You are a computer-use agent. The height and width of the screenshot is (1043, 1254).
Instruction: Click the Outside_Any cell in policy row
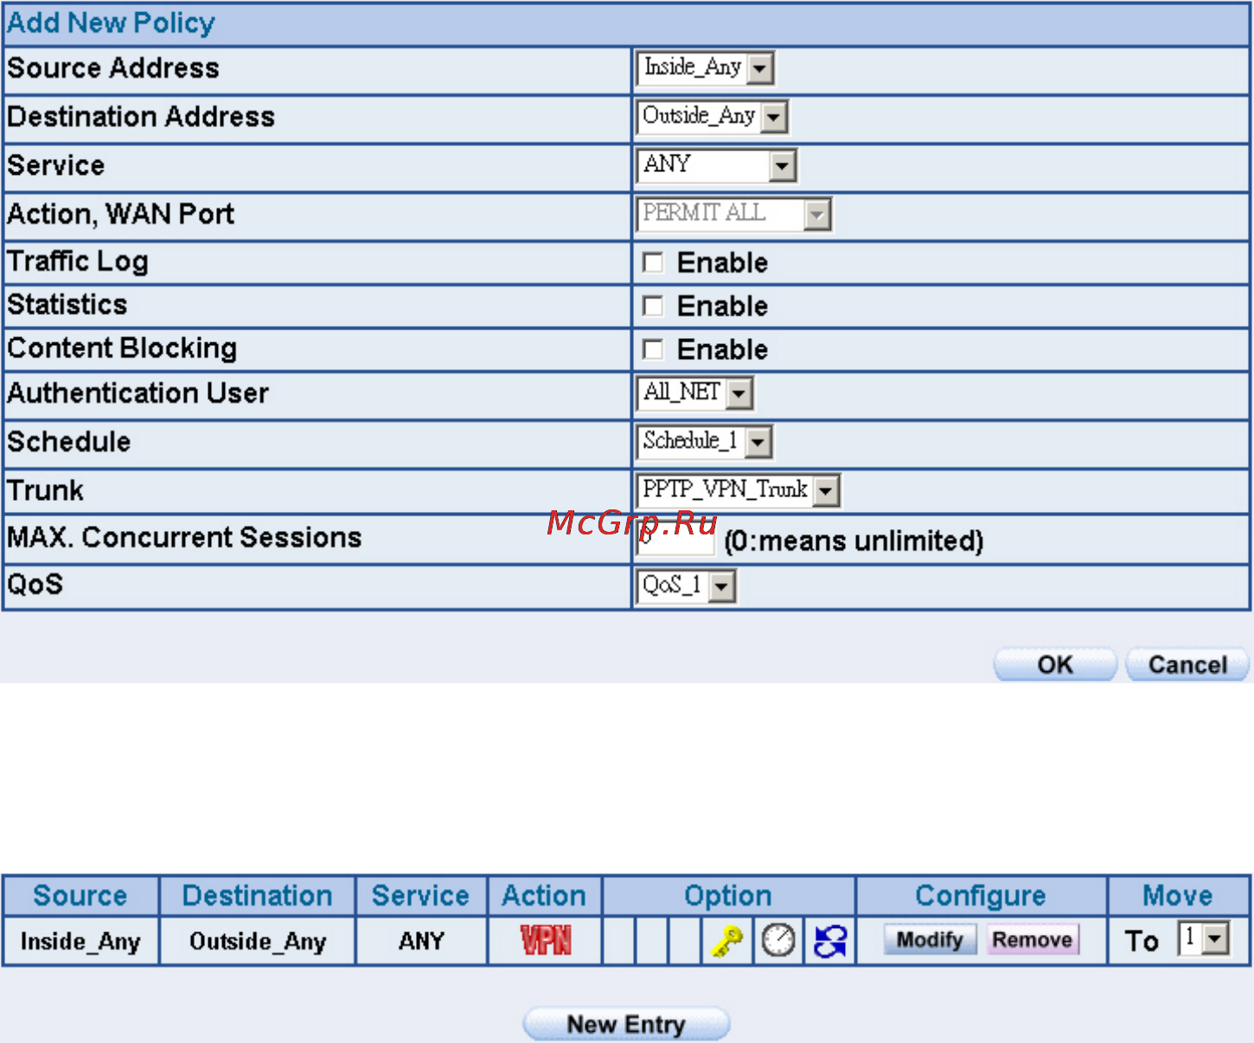pyautogui.click(x=258, y=941)
